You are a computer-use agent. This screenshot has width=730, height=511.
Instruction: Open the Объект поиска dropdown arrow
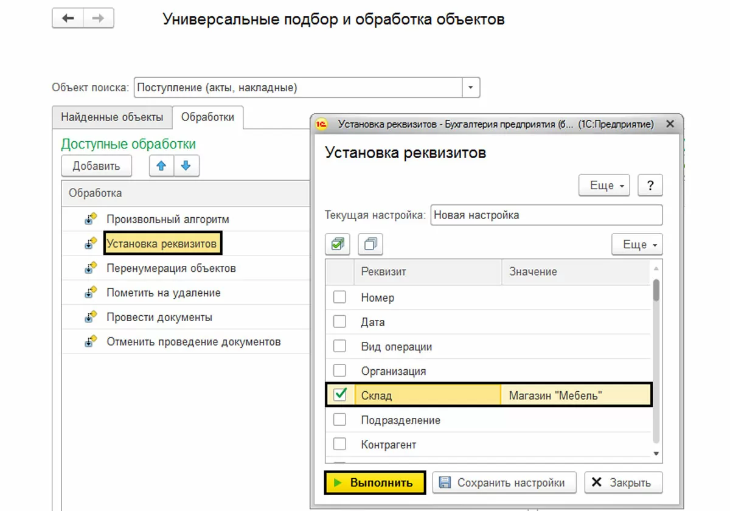tap(471, 88)
